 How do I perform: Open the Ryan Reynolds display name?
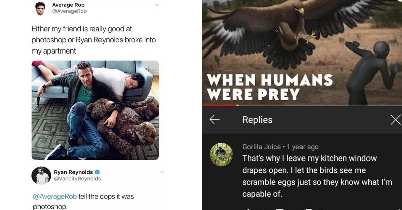[73, 172]
